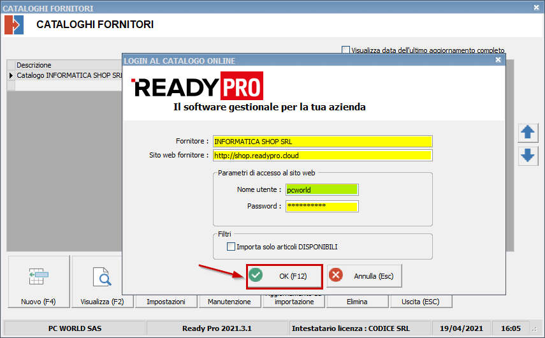Click the red X icon on Annulla
The height and width of the screenshot is (338, 545).
(336, 275)
